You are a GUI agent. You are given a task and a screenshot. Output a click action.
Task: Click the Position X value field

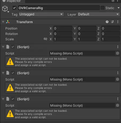tap(63, 28)
